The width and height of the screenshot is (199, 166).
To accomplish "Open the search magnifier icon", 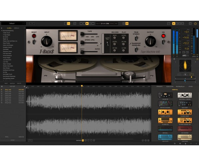I will pos(168,23).
